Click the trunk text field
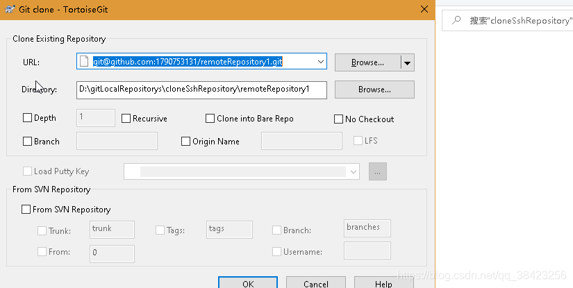573x288 pixels. coord(112,230)
